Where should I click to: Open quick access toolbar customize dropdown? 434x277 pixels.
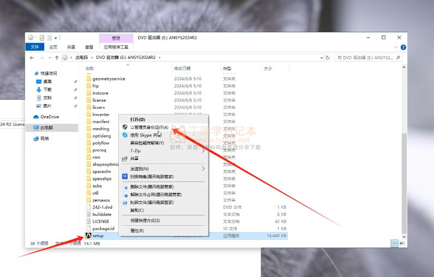(x=56, y=38)
